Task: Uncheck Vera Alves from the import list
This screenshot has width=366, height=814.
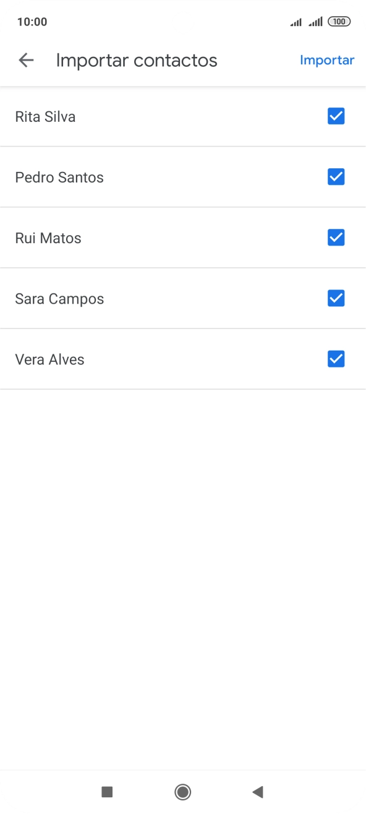Action: 336,359
